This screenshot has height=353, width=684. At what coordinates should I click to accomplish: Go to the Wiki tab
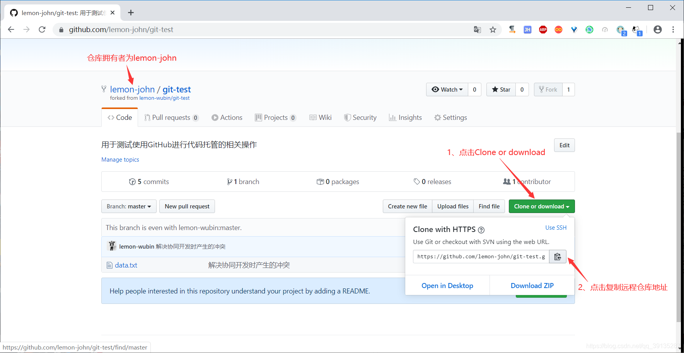point(321,118)
